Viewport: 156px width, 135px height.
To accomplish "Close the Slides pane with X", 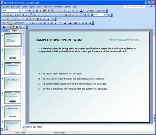I will tap(23, 31).
